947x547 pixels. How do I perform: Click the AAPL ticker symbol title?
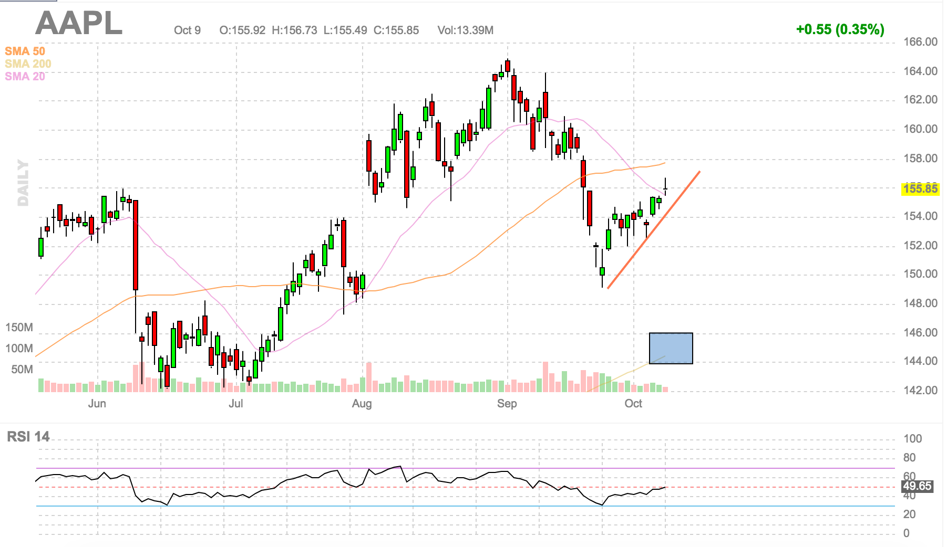pos(79,24)
